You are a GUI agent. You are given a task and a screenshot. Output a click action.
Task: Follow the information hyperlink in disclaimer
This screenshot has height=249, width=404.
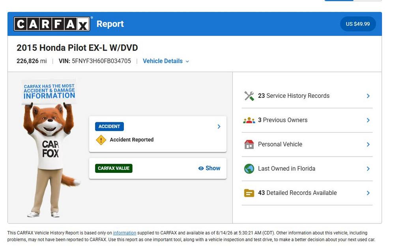point(124,233)
